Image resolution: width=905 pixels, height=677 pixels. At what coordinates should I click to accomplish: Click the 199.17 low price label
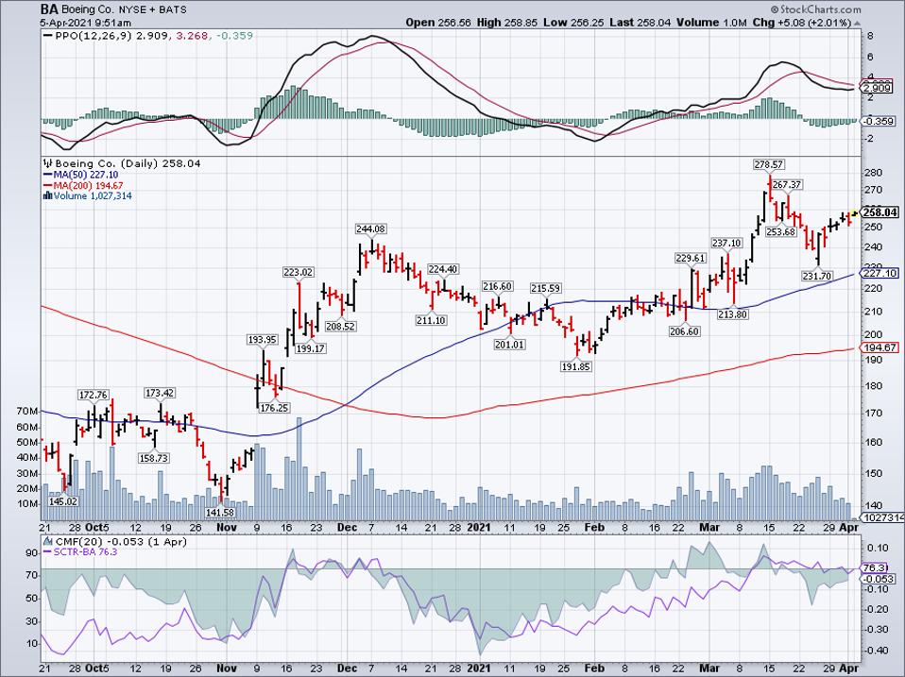[x=310, y=348]
